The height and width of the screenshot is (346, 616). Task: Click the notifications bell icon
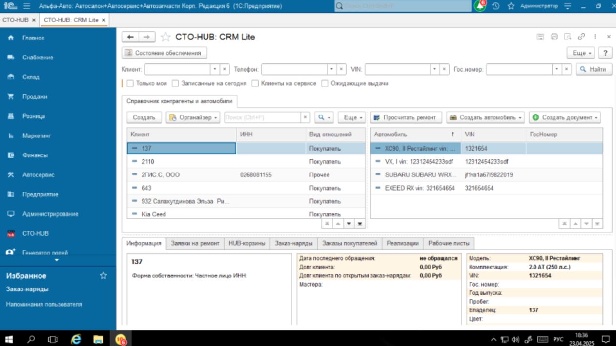click(480, 6)
